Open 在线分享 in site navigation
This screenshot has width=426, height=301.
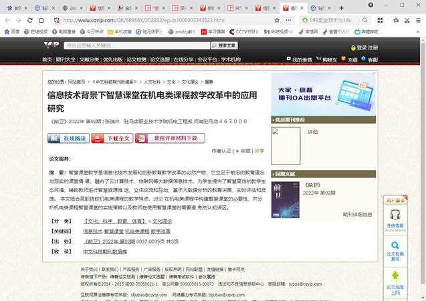point(183,60)
